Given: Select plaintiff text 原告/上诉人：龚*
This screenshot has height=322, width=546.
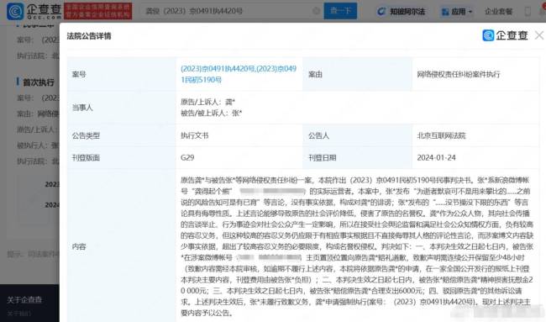Looking at the screenshot, I should pyautogui.click(x=207, y=102).
